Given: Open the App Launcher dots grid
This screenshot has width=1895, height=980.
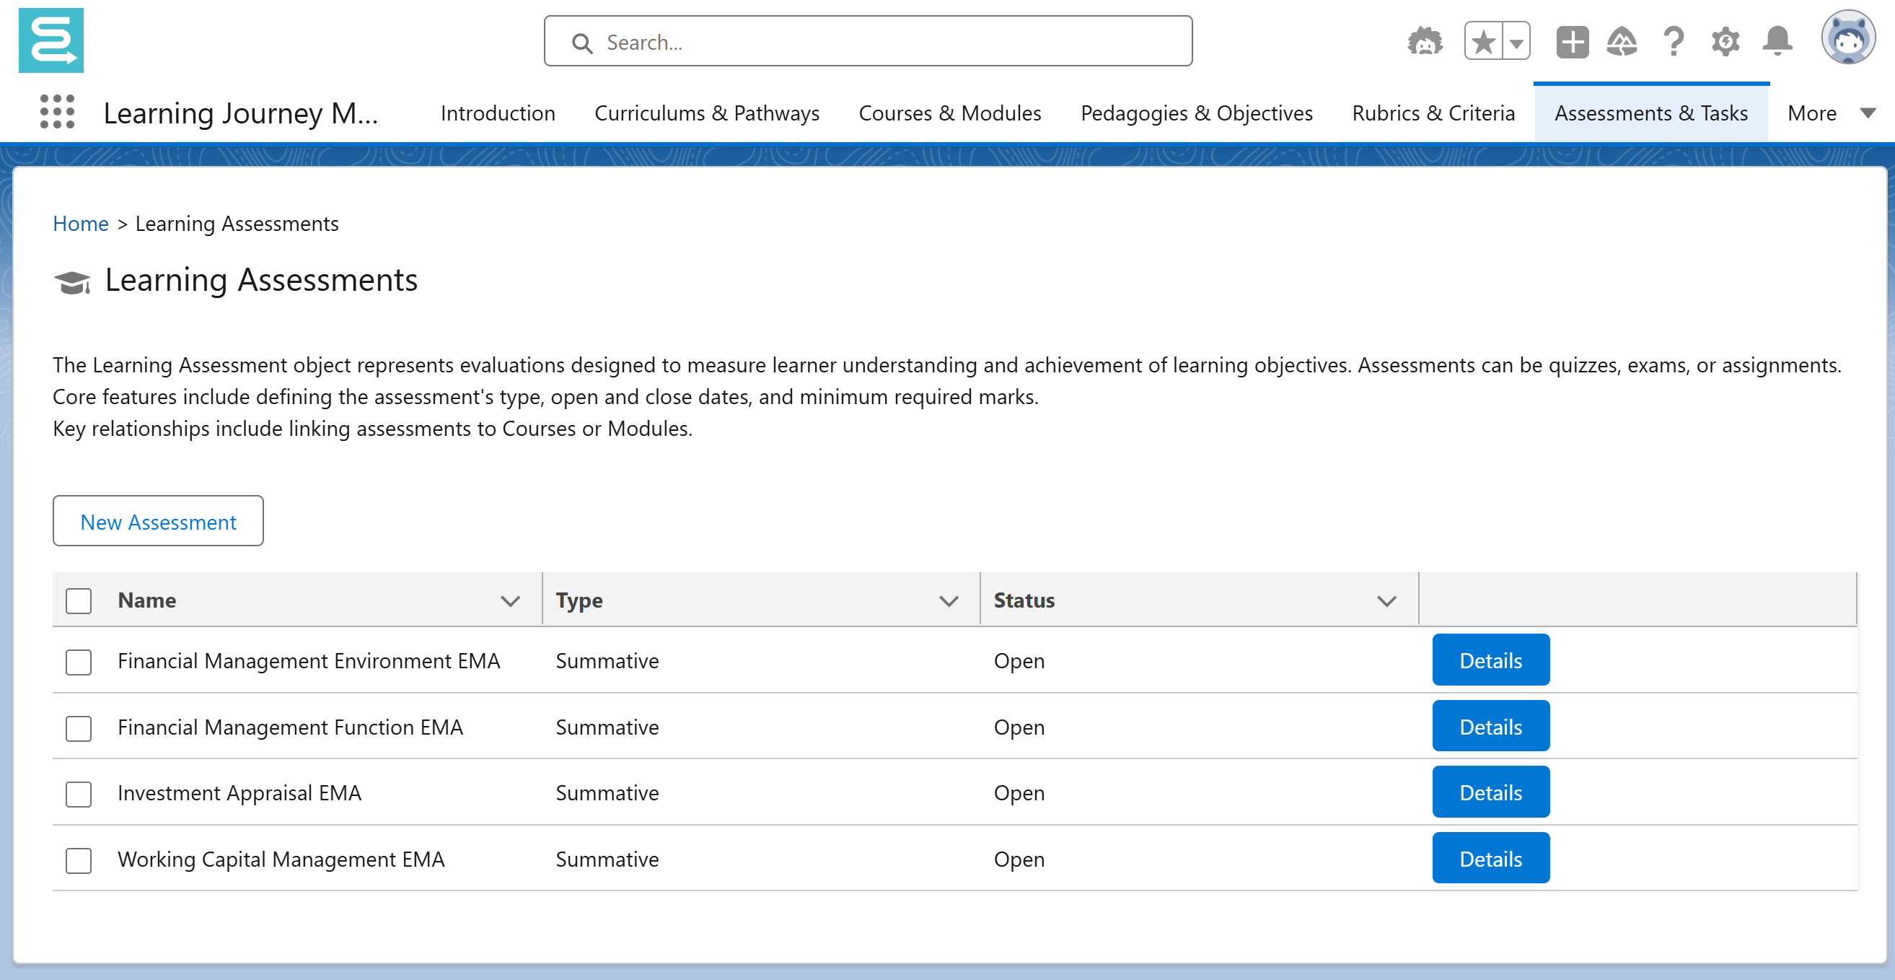Looking at the screenshot, I should (x=57, y=112).
